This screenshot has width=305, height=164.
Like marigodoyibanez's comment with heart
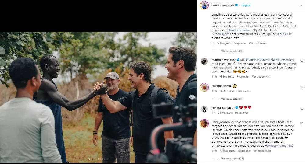pos(302,61)
